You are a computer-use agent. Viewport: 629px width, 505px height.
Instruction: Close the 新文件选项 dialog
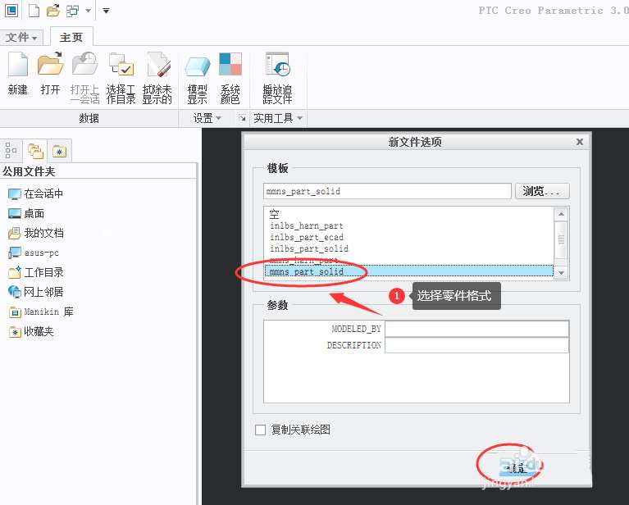click(x=579, y=142)
